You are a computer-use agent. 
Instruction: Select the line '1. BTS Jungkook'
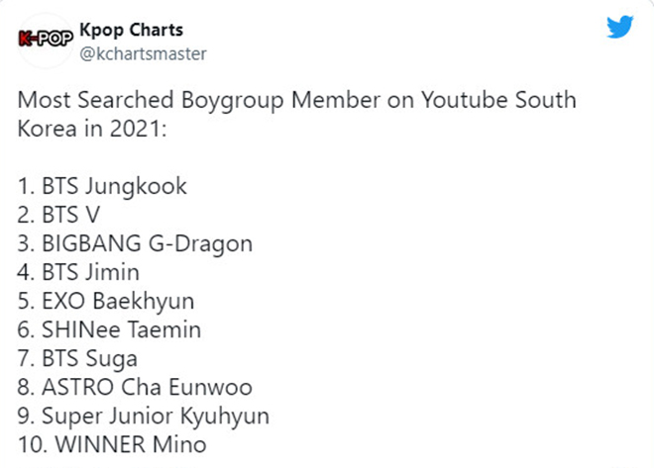102,187
